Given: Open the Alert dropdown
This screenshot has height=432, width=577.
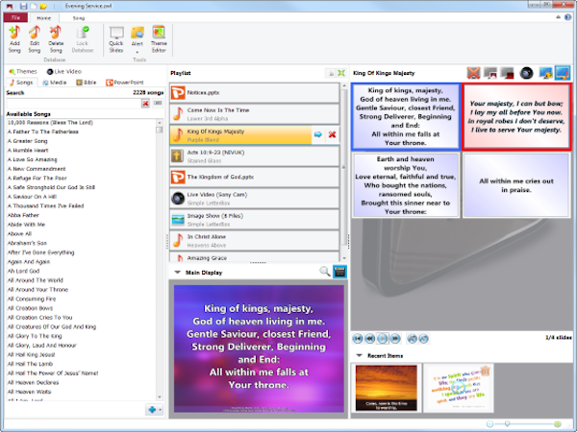Looking at the screenshot, I should point(138,39).
